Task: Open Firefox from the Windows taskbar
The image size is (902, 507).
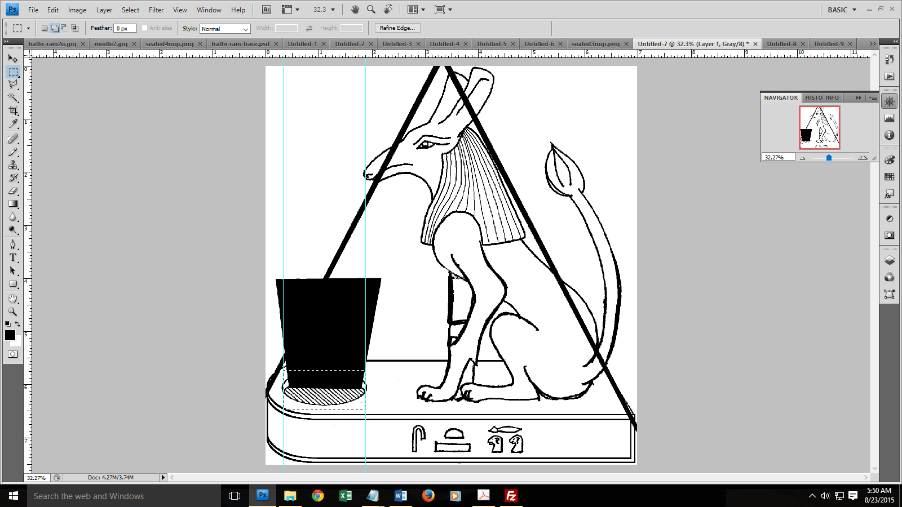Action: tap(428, 496)
